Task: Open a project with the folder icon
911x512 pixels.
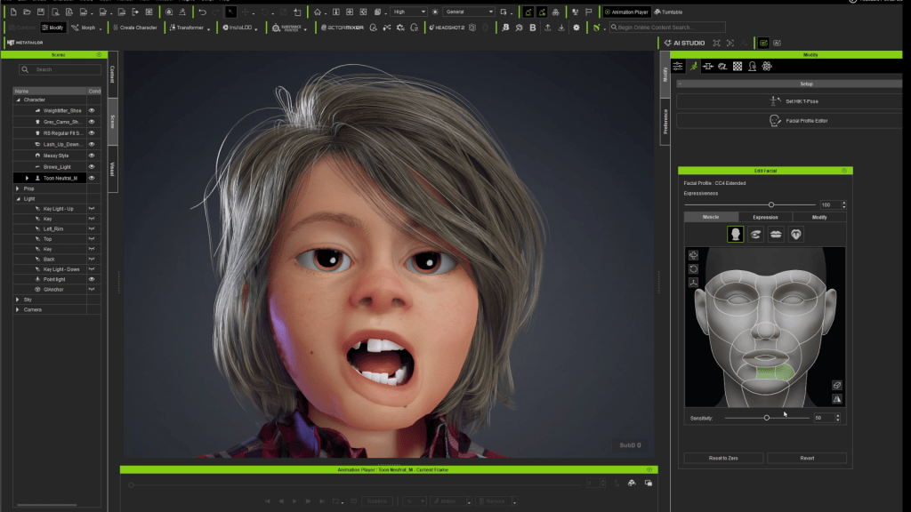Action: [x=27, y=12]
